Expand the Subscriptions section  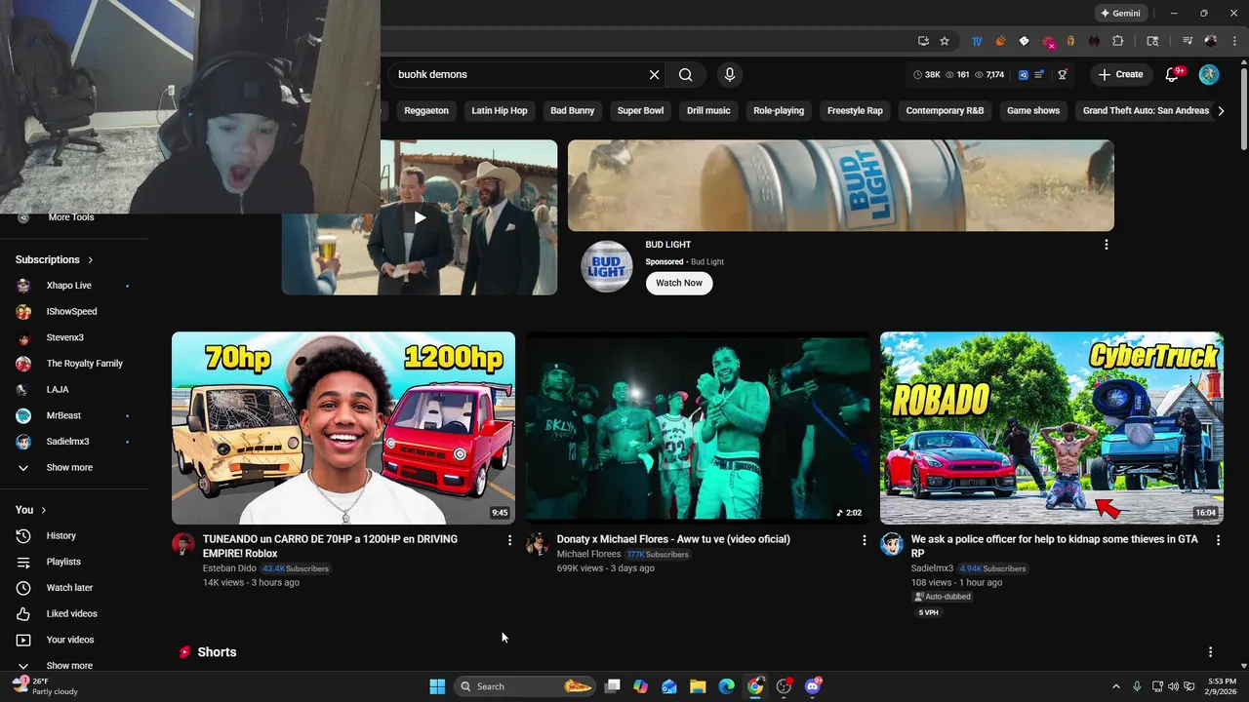tap(55, 259)
